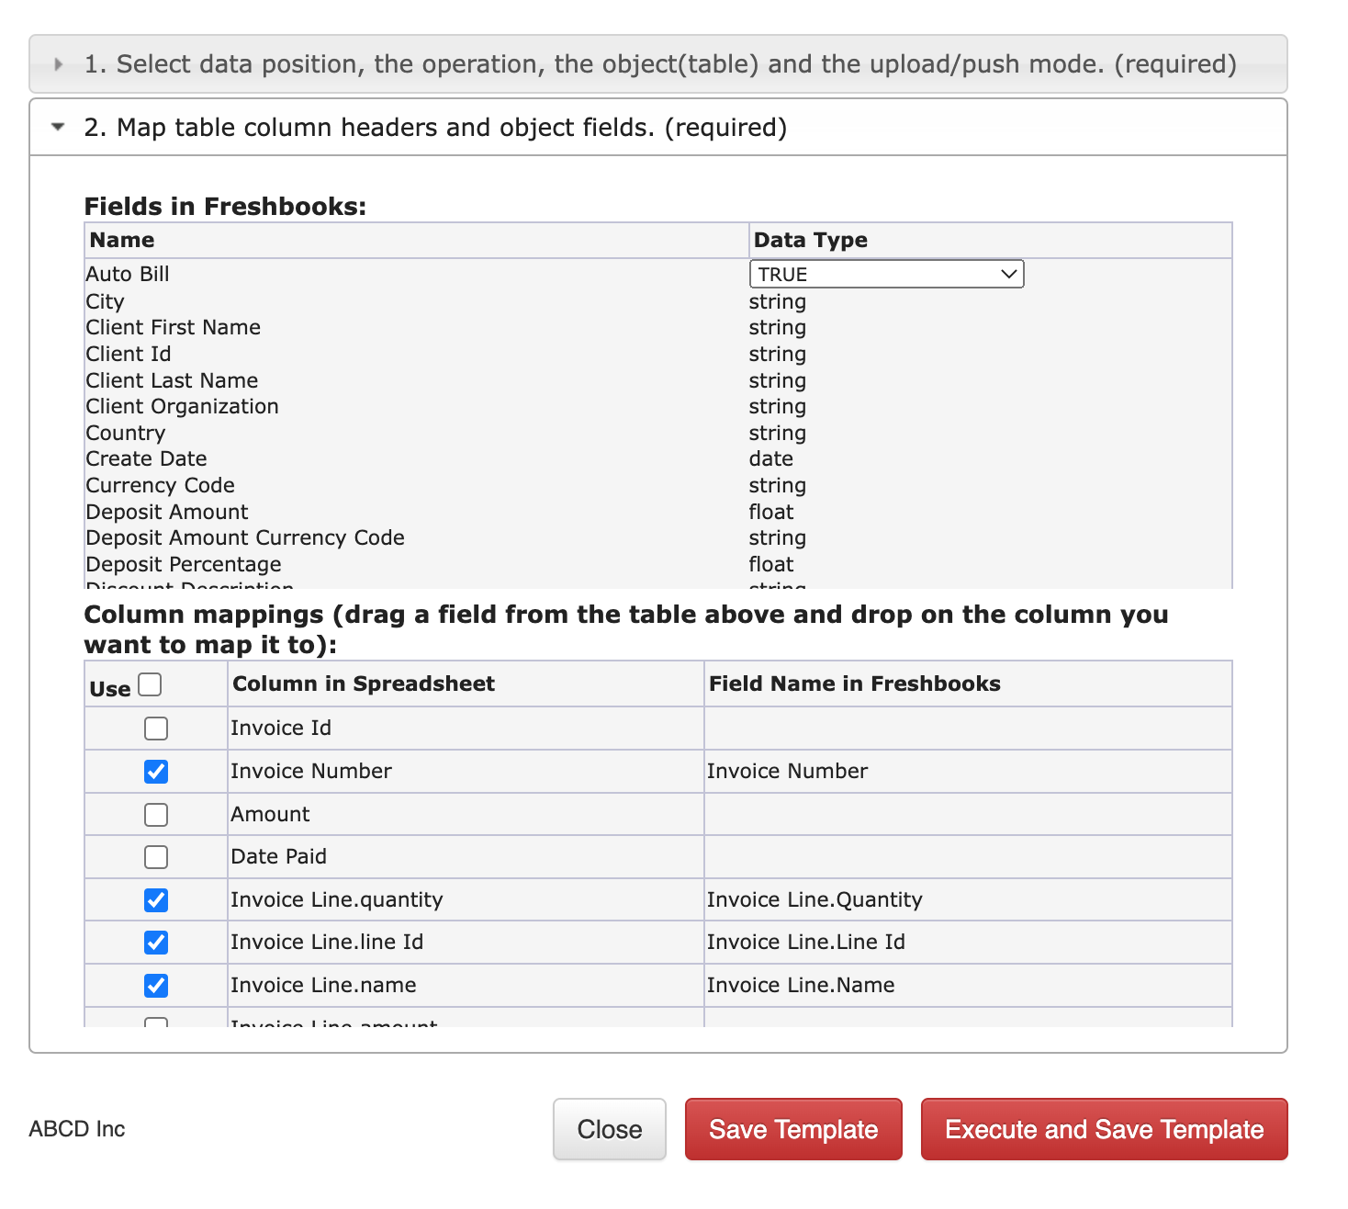Uncheck the Invoice Number row checkbox
The image size is (1348, 1209).
(156, 772)
